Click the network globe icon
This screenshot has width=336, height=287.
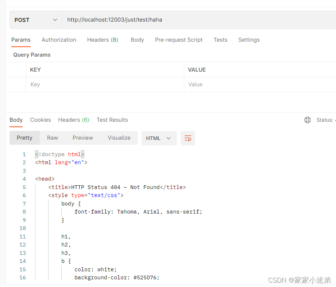pos(308,120)
